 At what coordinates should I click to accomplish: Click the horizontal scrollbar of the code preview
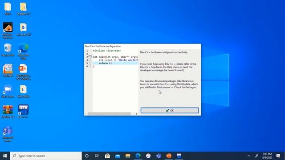(109, 114)
